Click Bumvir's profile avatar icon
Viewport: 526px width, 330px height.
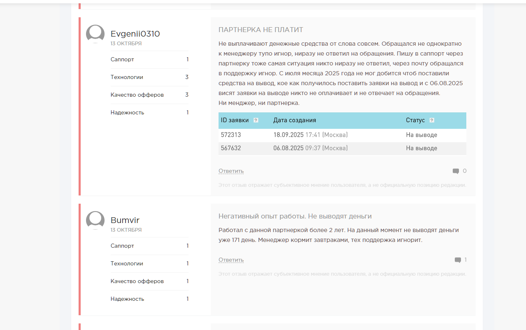(x=95, y=220)
